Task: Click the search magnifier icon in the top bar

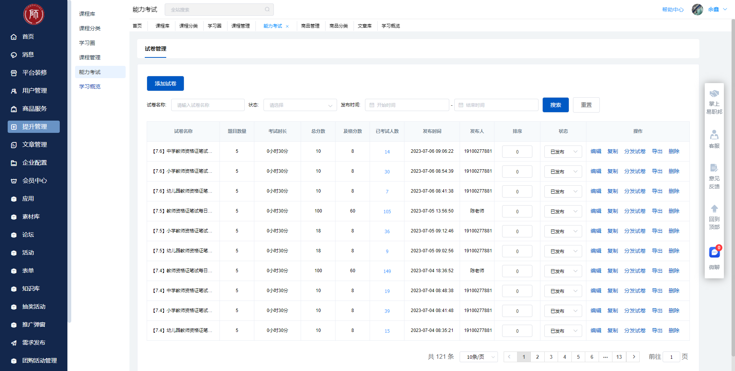Action: (267, 10)
